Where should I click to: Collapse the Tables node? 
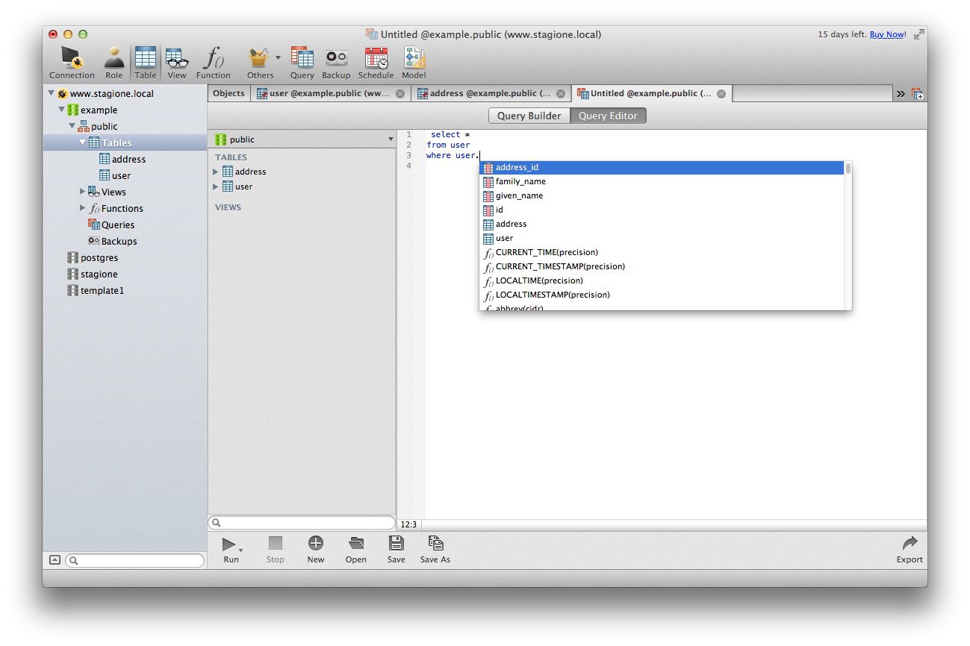(82, 142)
